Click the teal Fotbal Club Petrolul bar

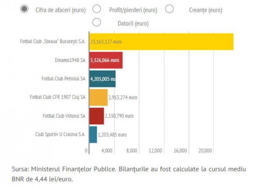102,79
